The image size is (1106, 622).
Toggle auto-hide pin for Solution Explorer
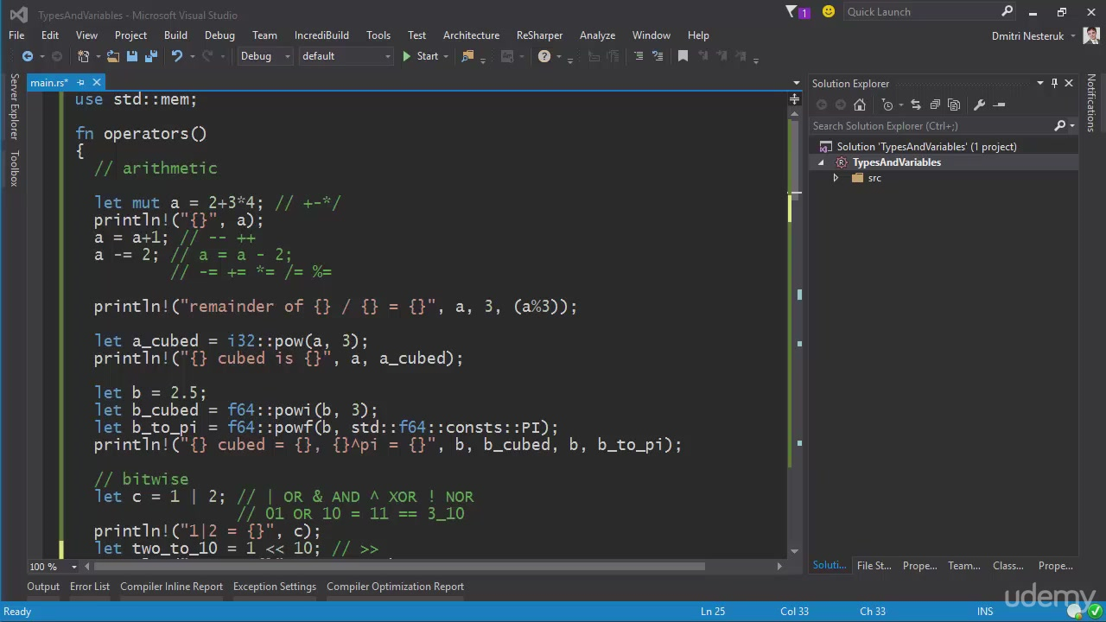pos(1054,83)
